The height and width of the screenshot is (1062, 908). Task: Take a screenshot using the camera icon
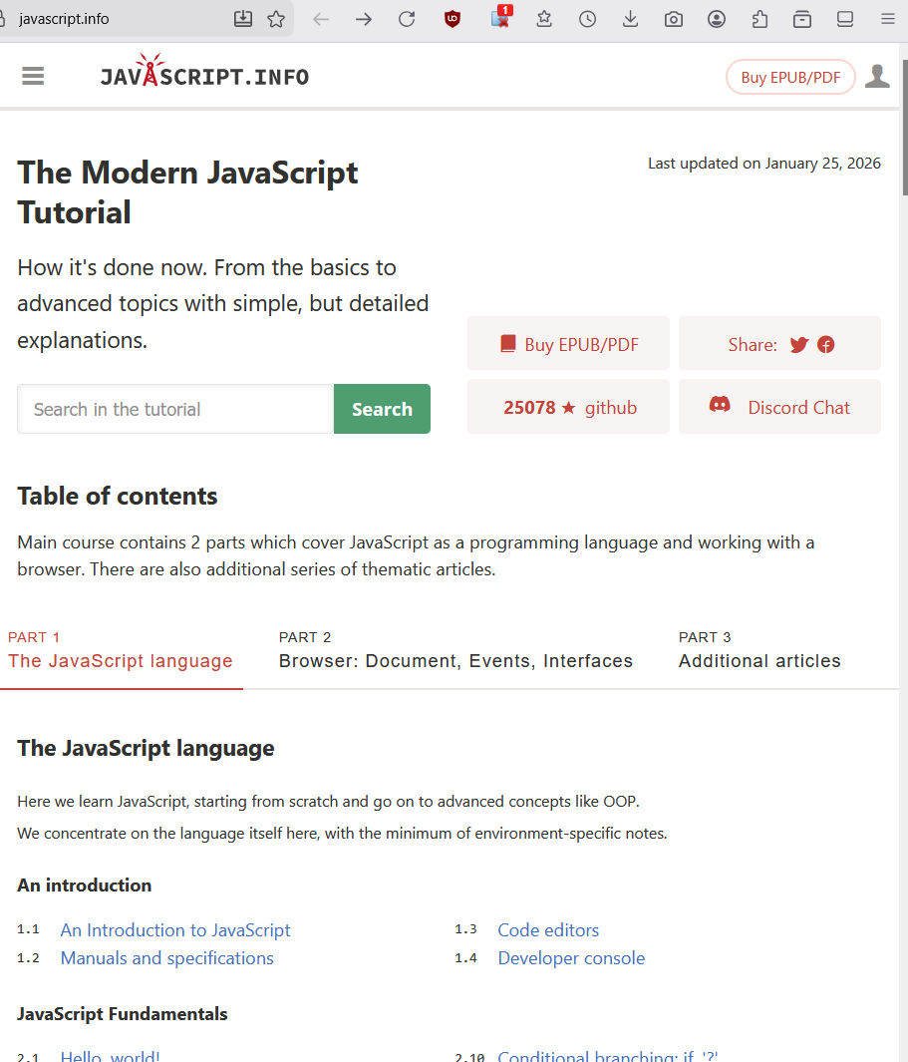[673, 18]
